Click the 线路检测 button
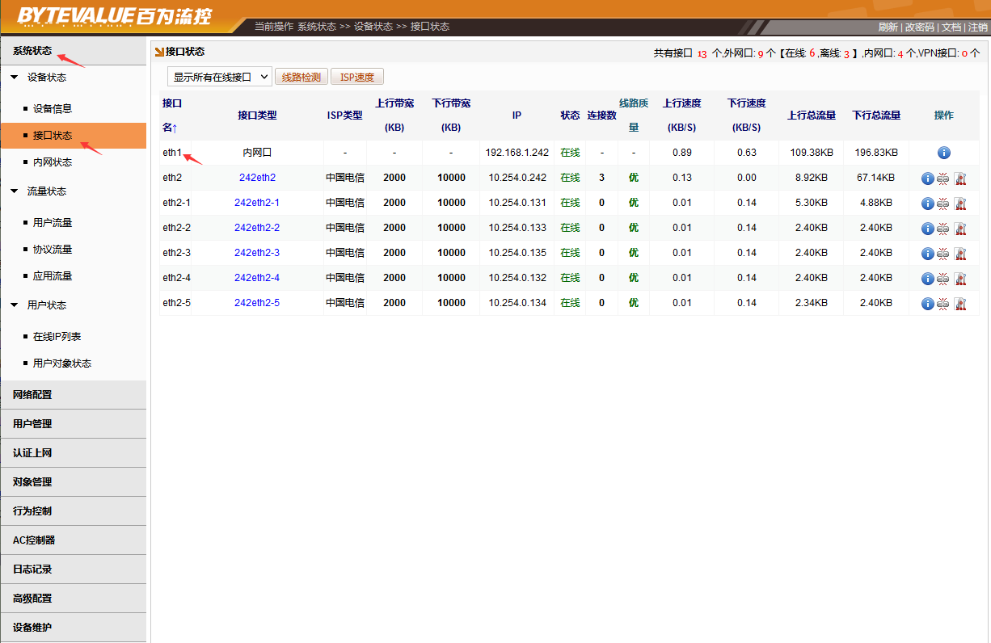The height and width of the screenshot is (643, 991). click(x=302, y=78)
